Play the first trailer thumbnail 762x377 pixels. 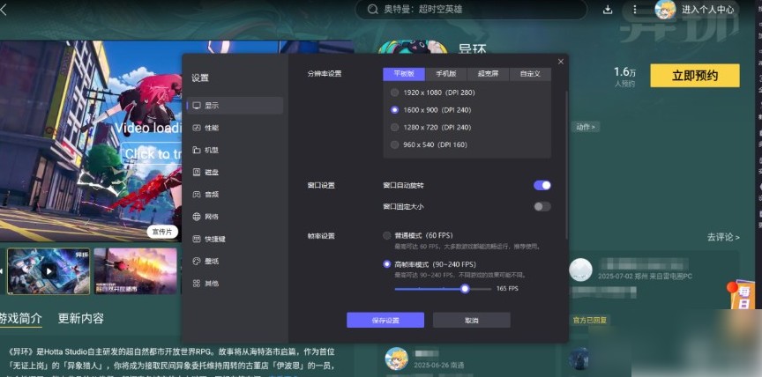(49, 270)
